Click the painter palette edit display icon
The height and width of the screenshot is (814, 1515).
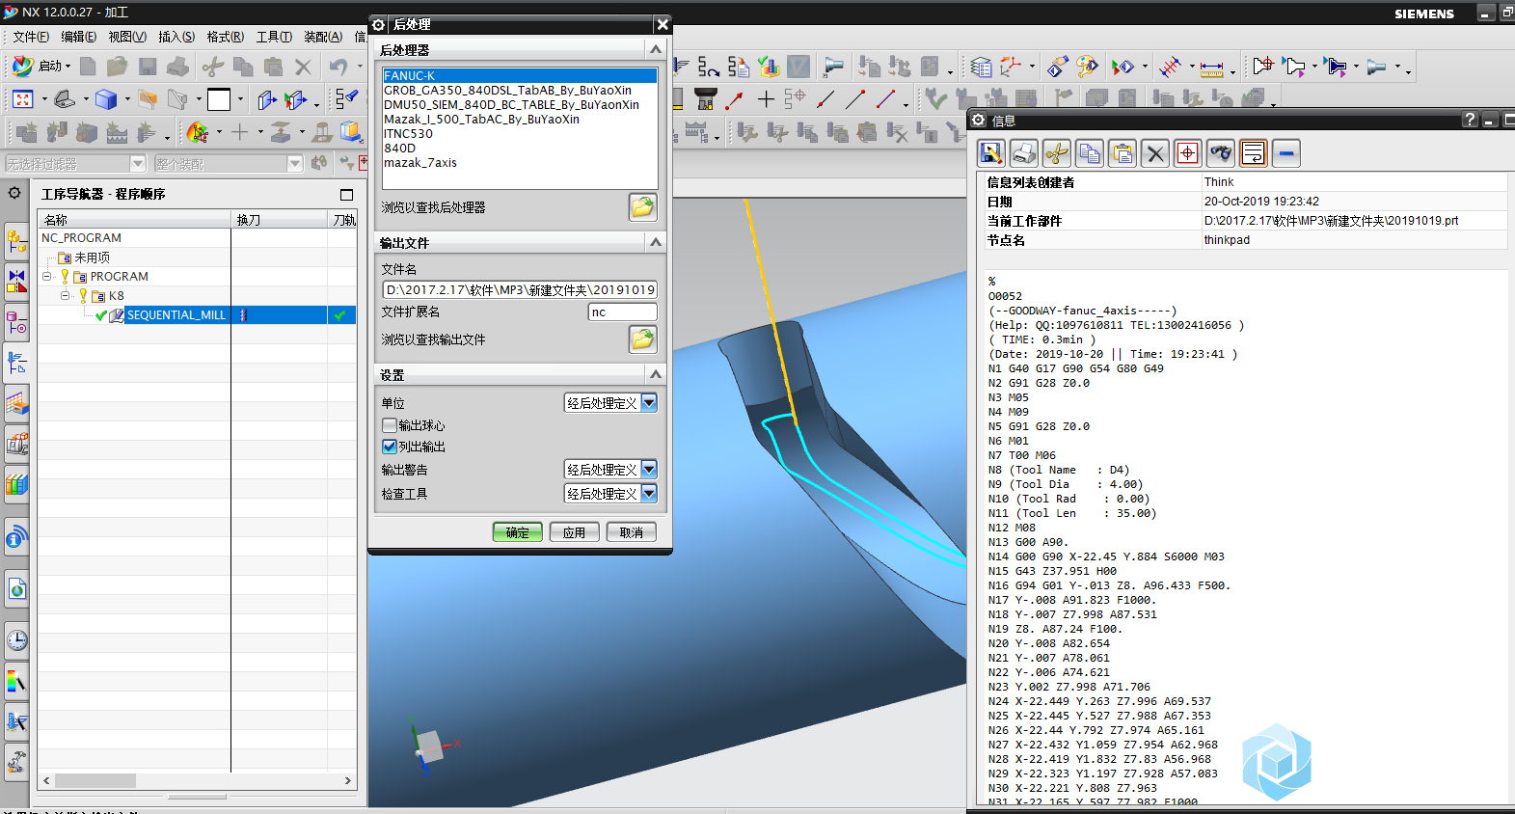(1087, 66)
